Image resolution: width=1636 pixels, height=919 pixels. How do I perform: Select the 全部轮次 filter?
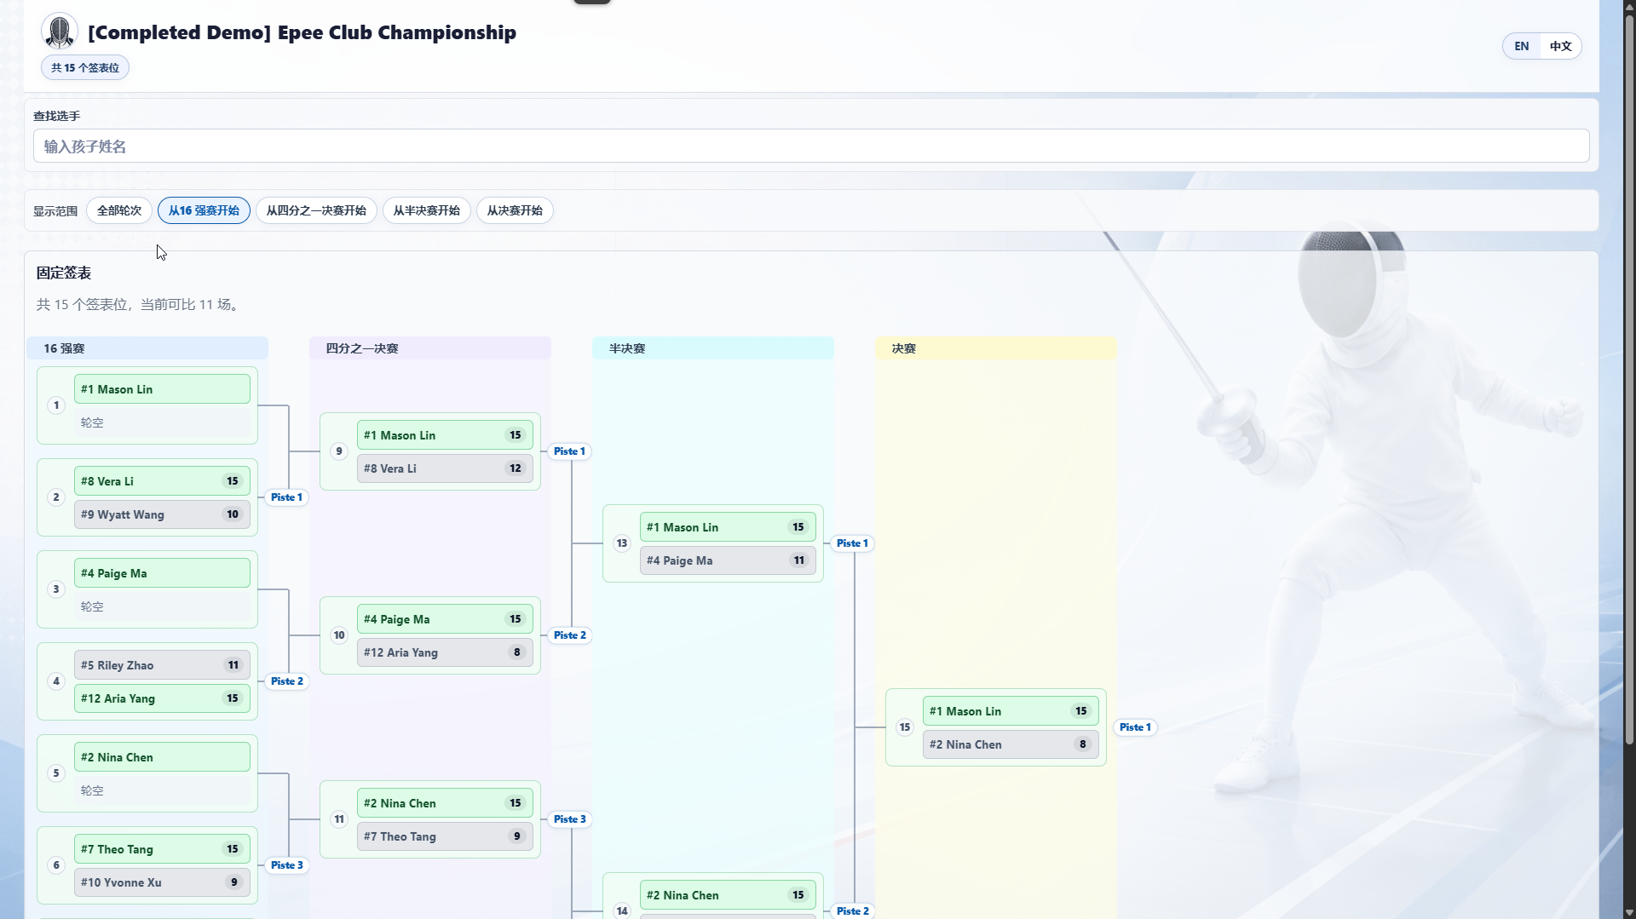[x=119, y=210]
